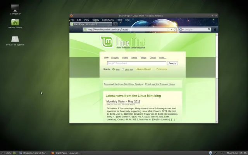Open the Images link
This screenshot has width=248, height=155.
(115, 58)
